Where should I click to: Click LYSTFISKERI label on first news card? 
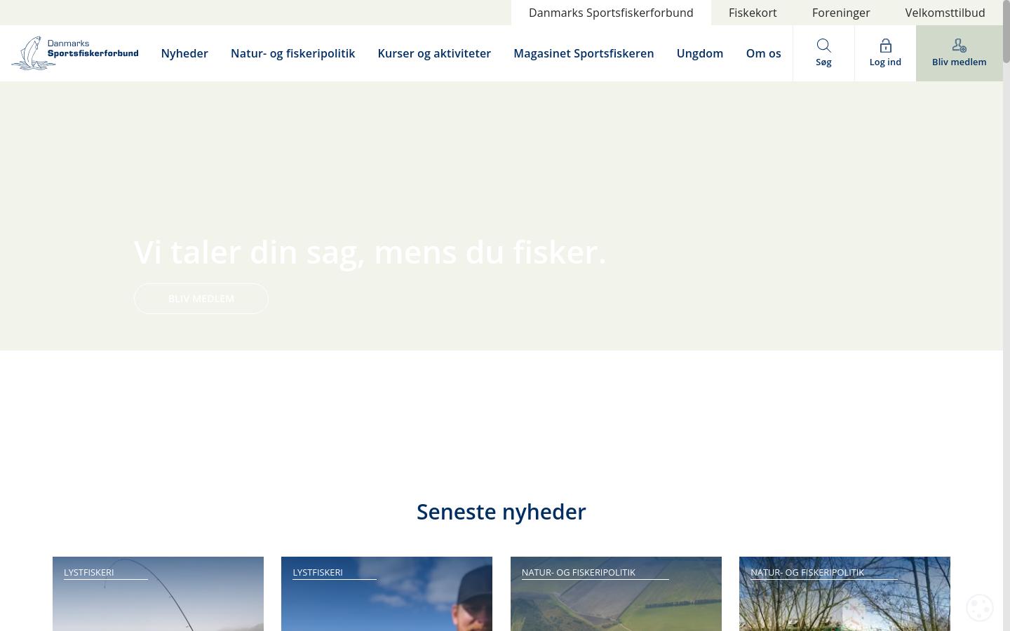(88, 572)
